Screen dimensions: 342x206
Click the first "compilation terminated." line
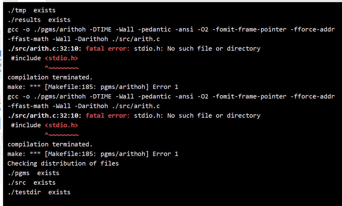click(x=50, y=77)
